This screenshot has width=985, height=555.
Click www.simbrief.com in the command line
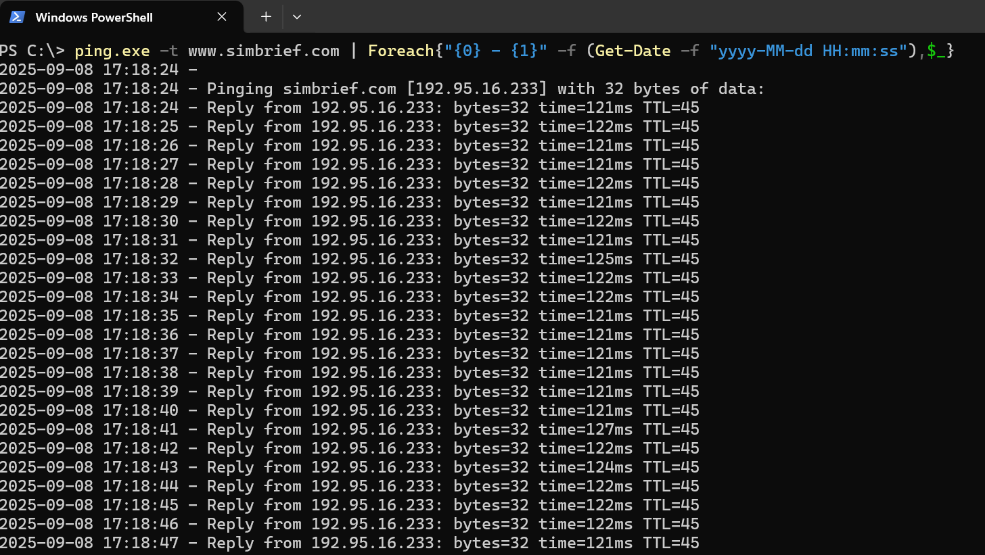[264, 51]
